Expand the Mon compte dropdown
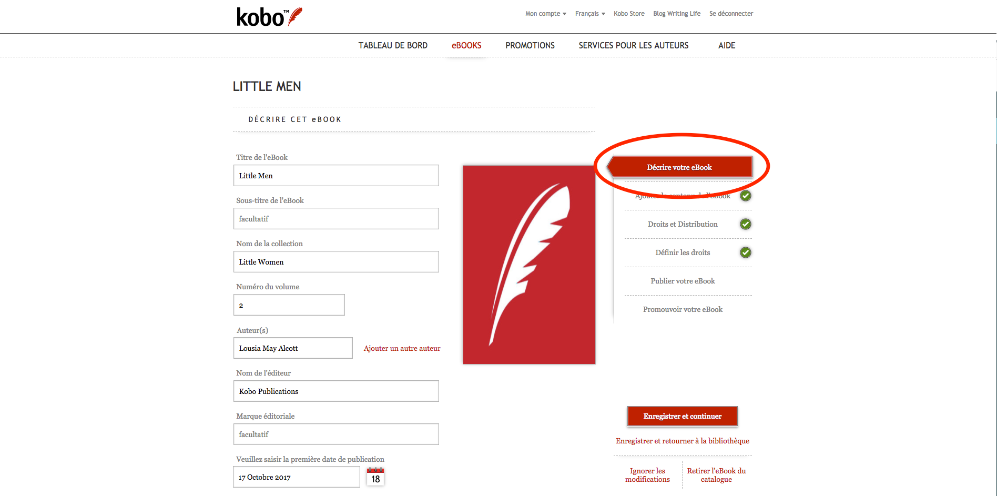Image resolution: width=997 pixels, height=496 pixels. coord(546,14)
